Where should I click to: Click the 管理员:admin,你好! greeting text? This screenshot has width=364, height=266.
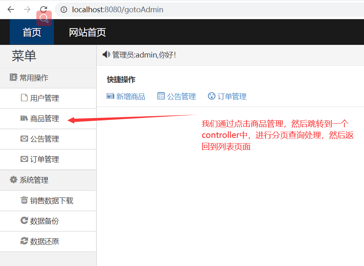pyautogui.click(x=144, y=55)
